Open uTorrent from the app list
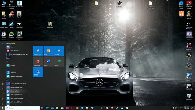 (19, 65)
